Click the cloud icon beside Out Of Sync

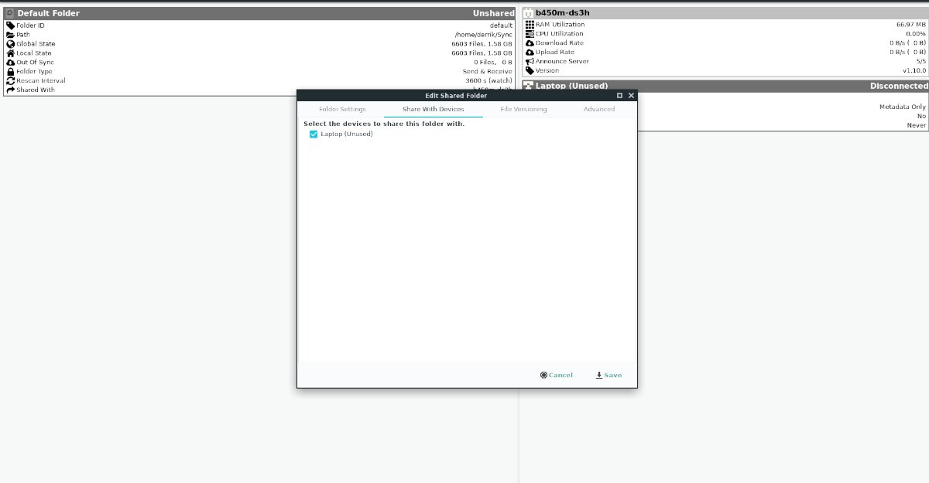point(10,62)
